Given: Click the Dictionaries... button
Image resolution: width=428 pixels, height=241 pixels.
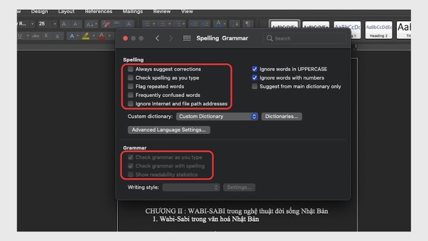Looking at the screenshot, I should pos(281,117).
